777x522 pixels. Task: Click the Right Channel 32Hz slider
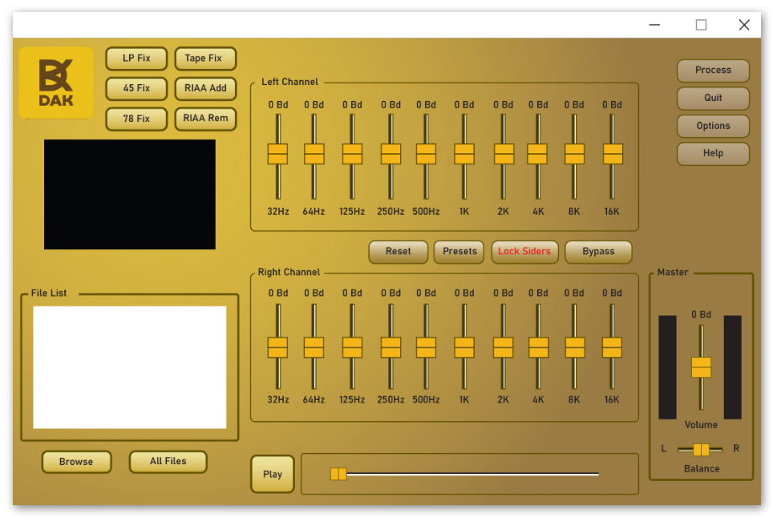click(277, 347)
